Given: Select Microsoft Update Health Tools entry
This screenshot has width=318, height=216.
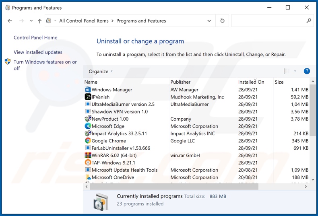Looking at the screenshot, I should tap(196, 170).
